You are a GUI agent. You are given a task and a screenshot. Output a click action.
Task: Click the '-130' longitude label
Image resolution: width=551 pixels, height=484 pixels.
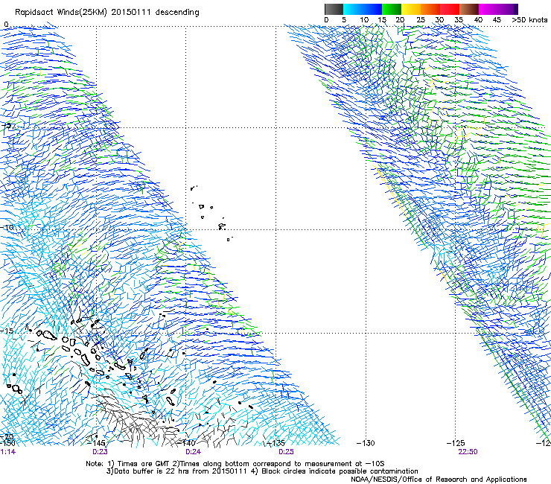click(x=366, y=443)
